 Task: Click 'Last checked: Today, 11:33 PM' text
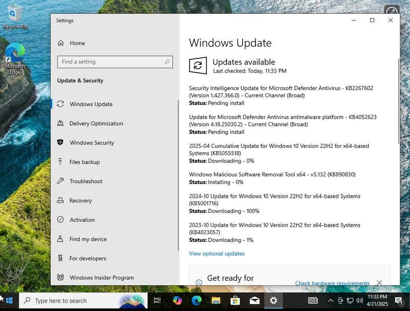[250, 71]
